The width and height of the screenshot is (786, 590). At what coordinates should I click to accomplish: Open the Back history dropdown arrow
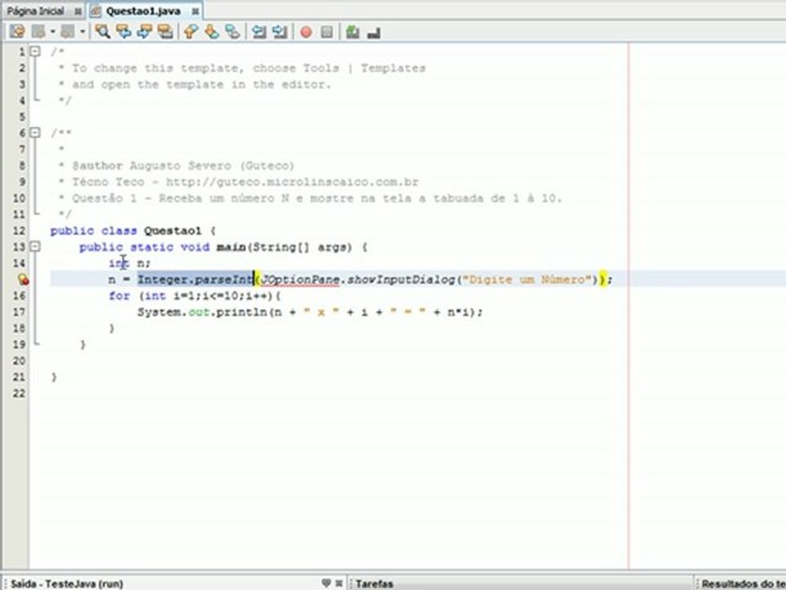(x=54, y=32)
